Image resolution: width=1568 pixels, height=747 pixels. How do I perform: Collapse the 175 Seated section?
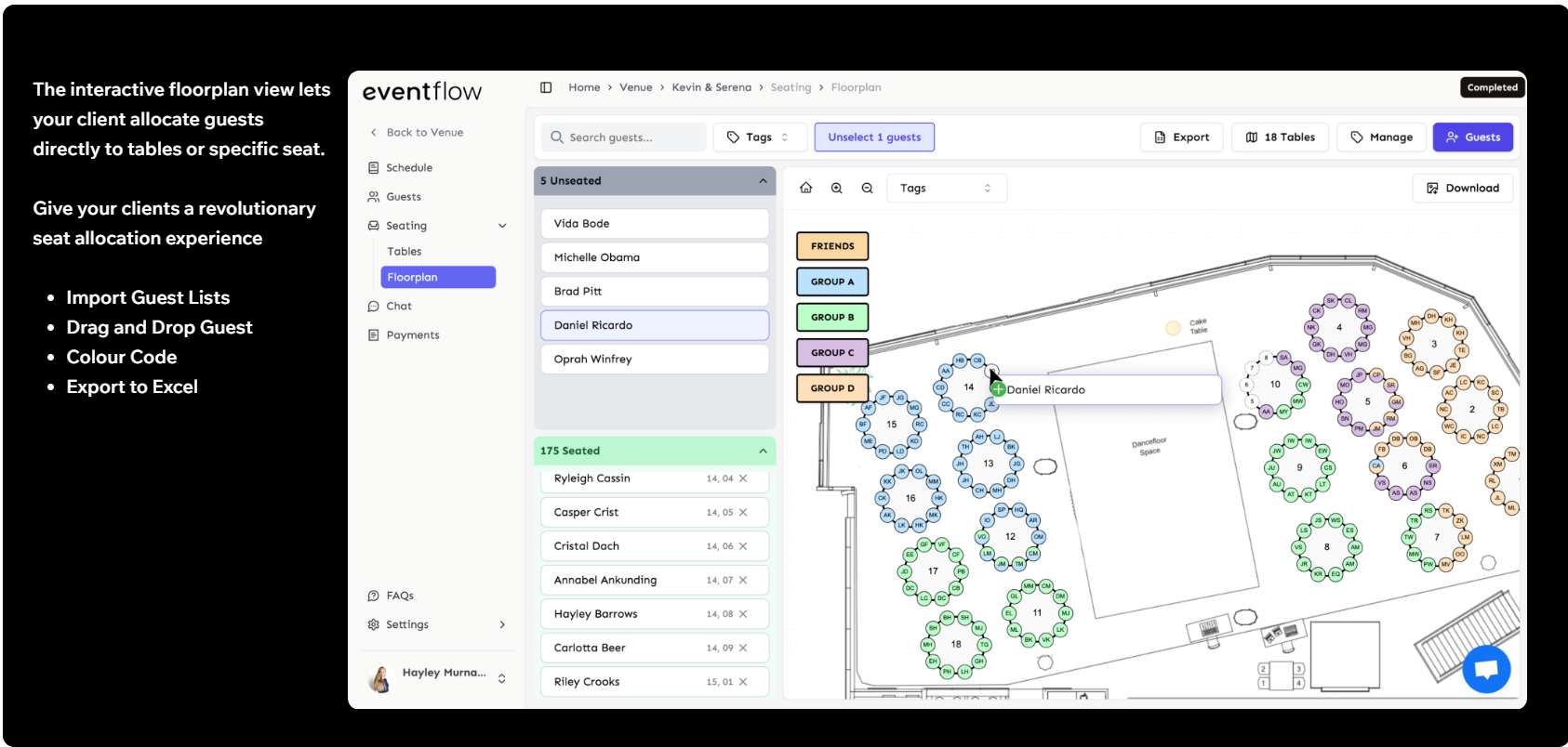(763, 452)
